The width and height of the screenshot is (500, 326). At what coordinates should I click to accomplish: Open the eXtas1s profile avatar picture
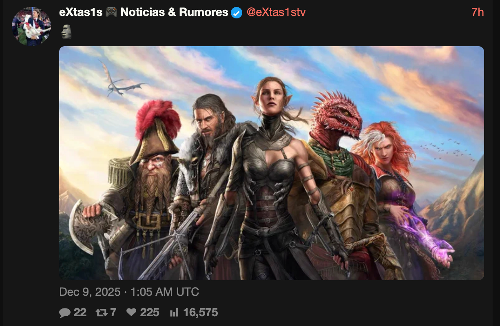(x=31, y=26)
